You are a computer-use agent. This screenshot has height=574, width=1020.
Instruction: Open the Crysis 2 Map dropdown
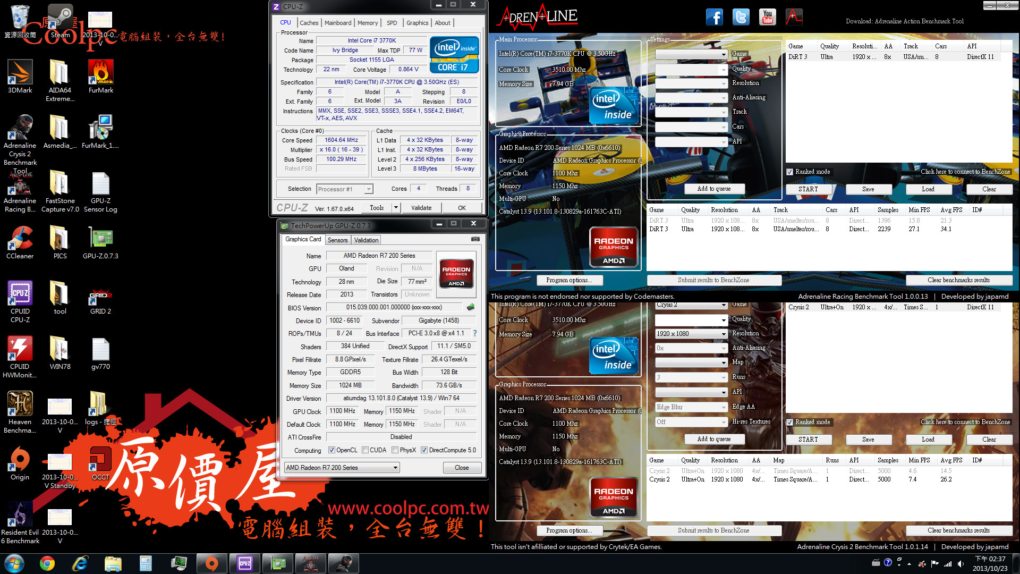(x=691, y=362)
